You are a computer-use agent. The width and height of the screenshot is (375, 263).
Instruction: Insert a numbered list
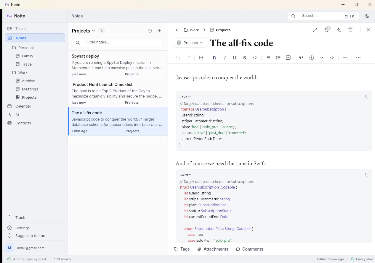(x=278, y=58)
